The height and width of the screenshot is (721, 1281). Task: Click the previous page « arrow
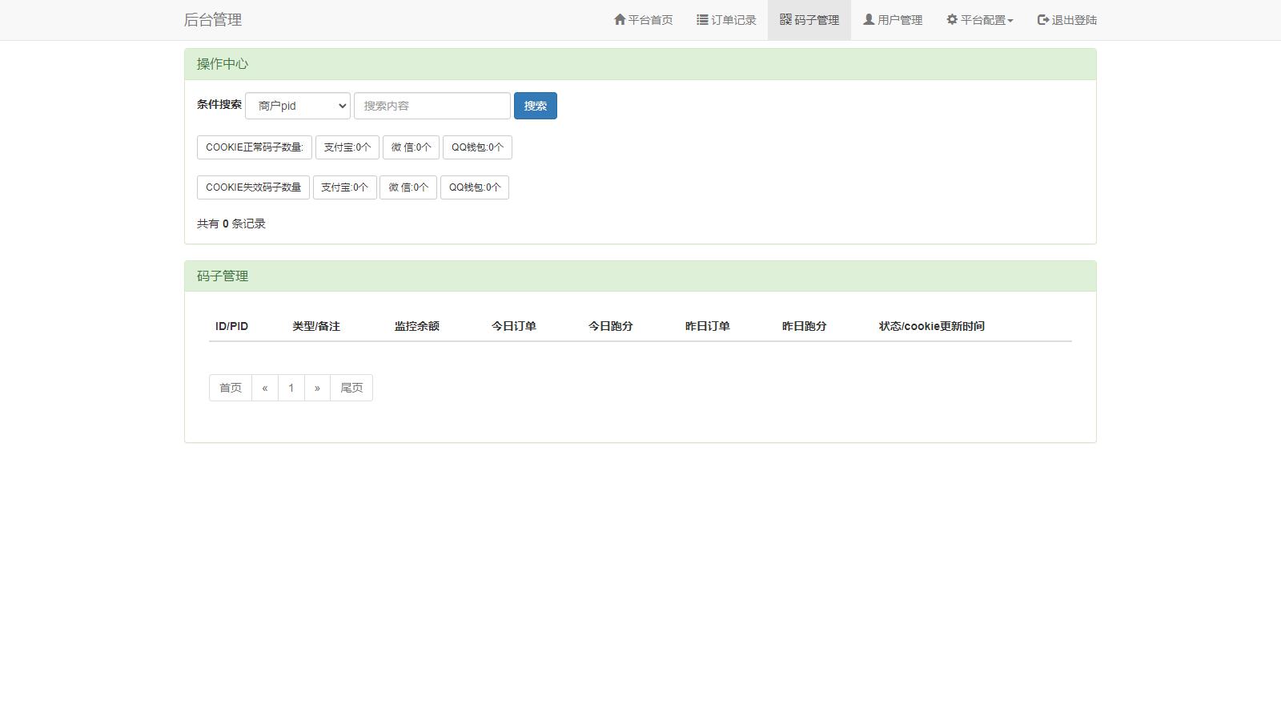(265, 388)
